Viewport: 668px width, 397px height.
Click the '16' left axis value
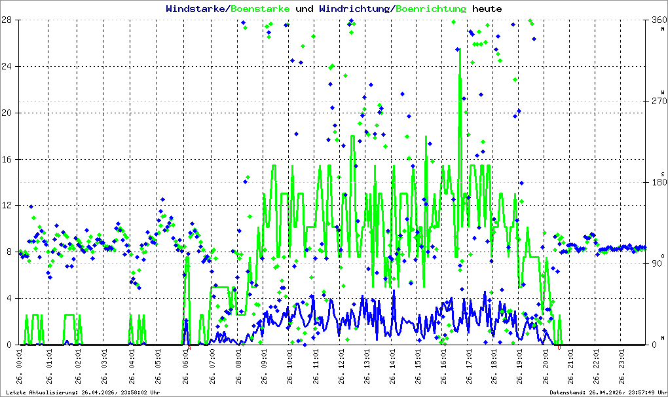click(x=6, y=159)
